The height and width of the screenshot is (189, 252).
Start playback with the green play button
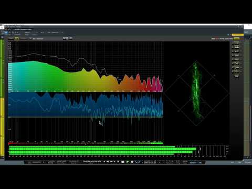[x=128, y=162]
